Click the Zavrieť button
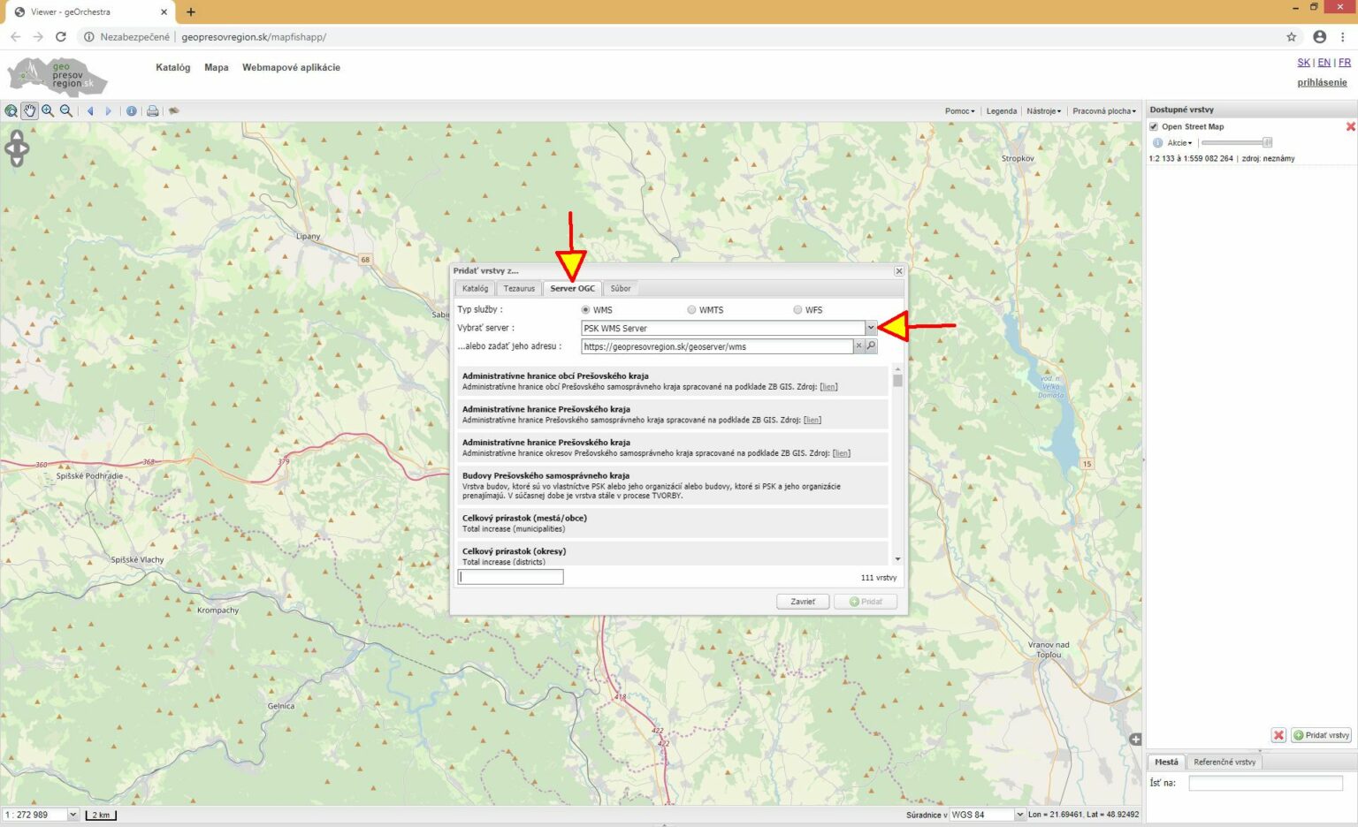 [802, 601]
